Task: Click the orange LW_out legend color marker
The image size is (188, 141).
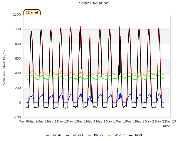Action: [109, 136]
